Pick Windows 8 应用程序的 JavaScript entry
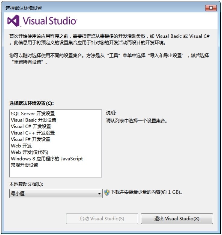This screenshot has height=235, width=222. coord(47,159)
